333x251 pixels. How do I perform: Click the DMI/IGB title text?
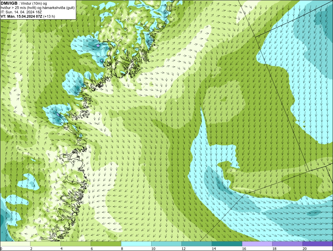click(x=9, y=3)
